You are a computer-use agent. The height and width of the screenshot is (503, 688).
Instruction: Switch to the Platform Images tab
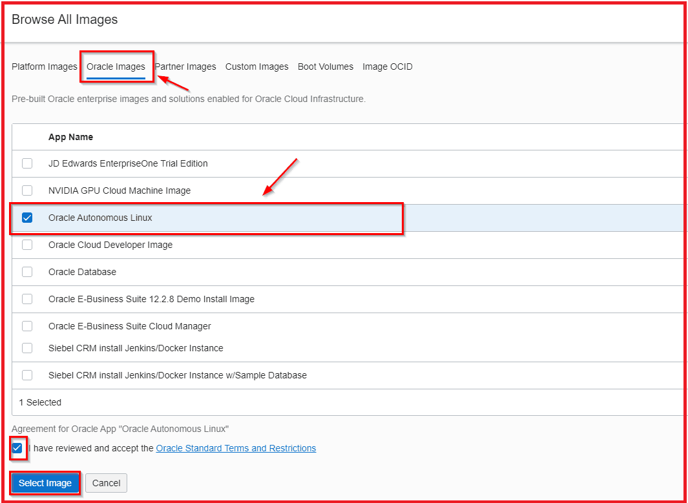point(45,67)
